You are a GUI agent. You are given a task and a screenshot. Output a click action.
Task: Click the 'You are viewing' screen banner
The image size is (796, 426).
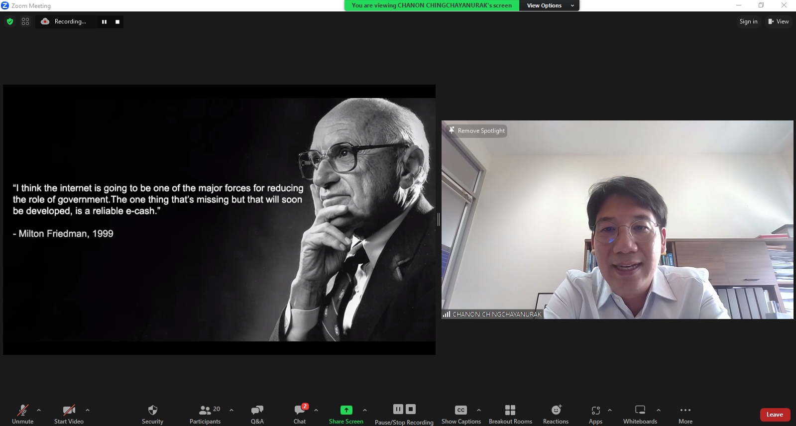point(432,5)
